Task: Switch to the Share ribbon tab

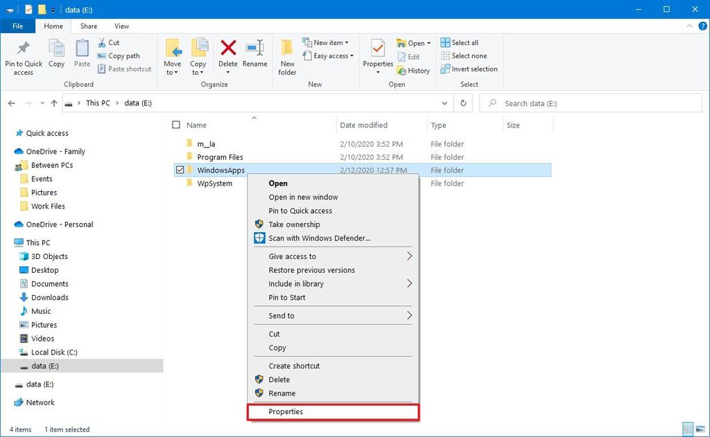Action: [x=88, y=26]
